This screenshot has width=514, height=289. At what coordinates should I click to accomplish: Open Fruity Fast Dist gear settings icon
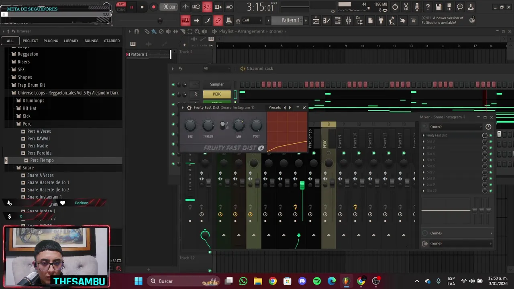point(189,108)
